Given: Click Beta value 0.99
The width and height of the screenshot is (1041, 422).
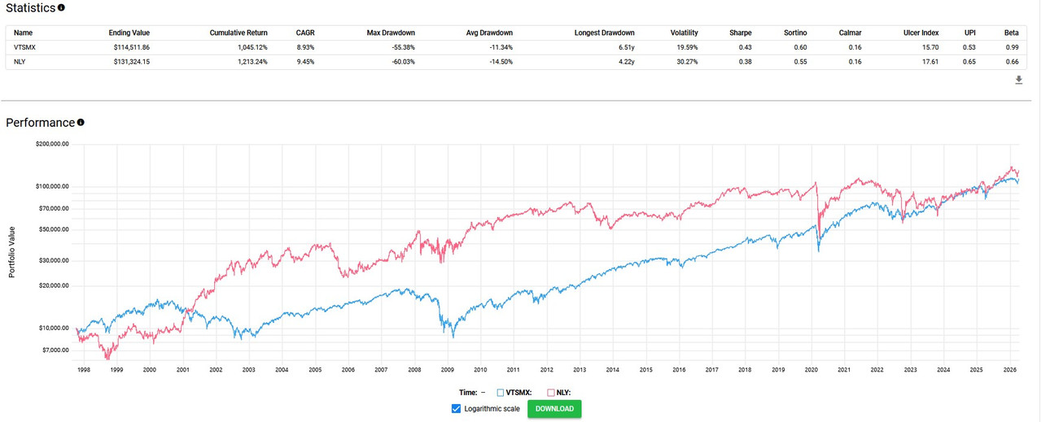Looking at the screenshot, I should [x=1012, y=47].
